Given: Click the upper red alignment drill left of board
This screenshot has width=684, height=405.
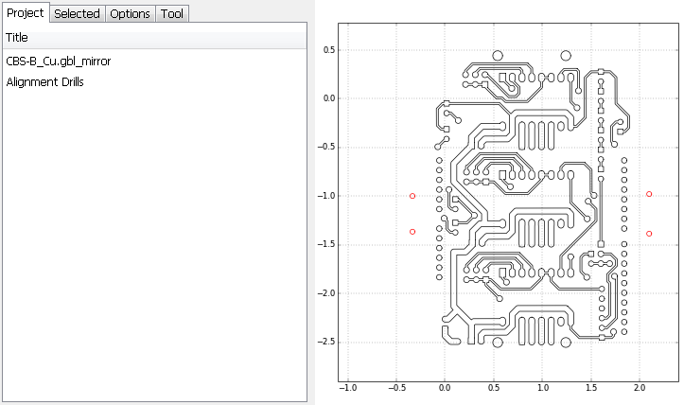Looking at the screenshot, I should pyautogui.click(x=412, y=196).
